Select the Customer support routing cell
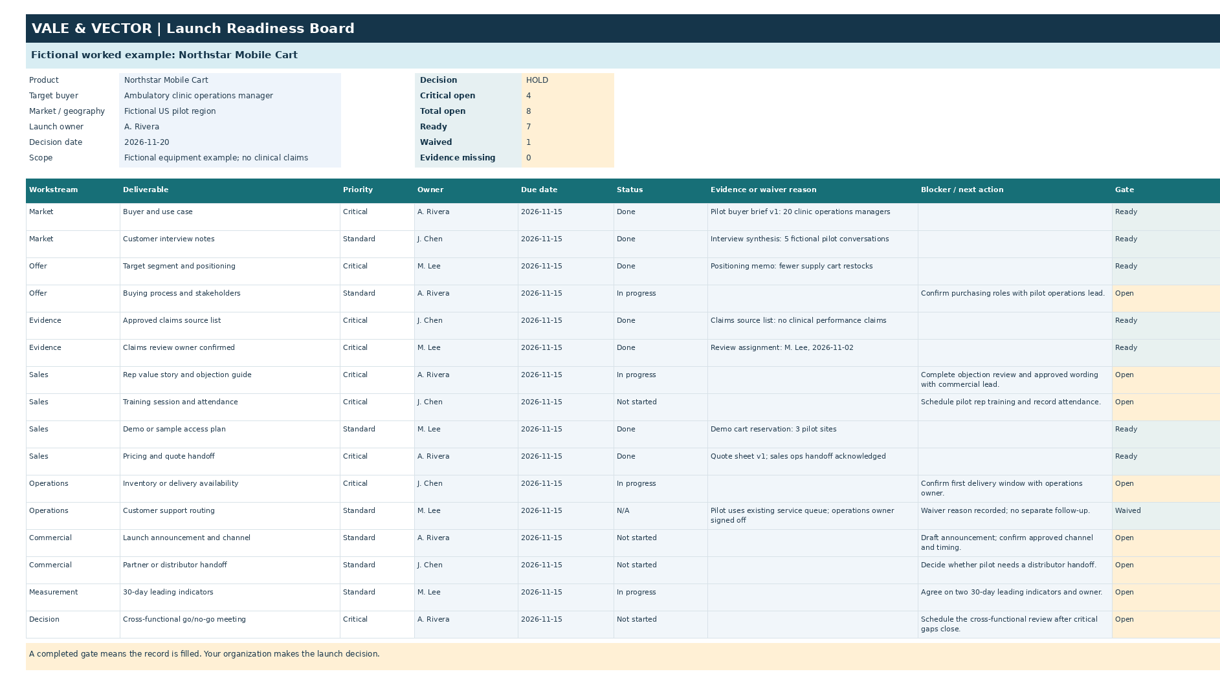Viewport: 1220px width, 676px height. point(230,516)
